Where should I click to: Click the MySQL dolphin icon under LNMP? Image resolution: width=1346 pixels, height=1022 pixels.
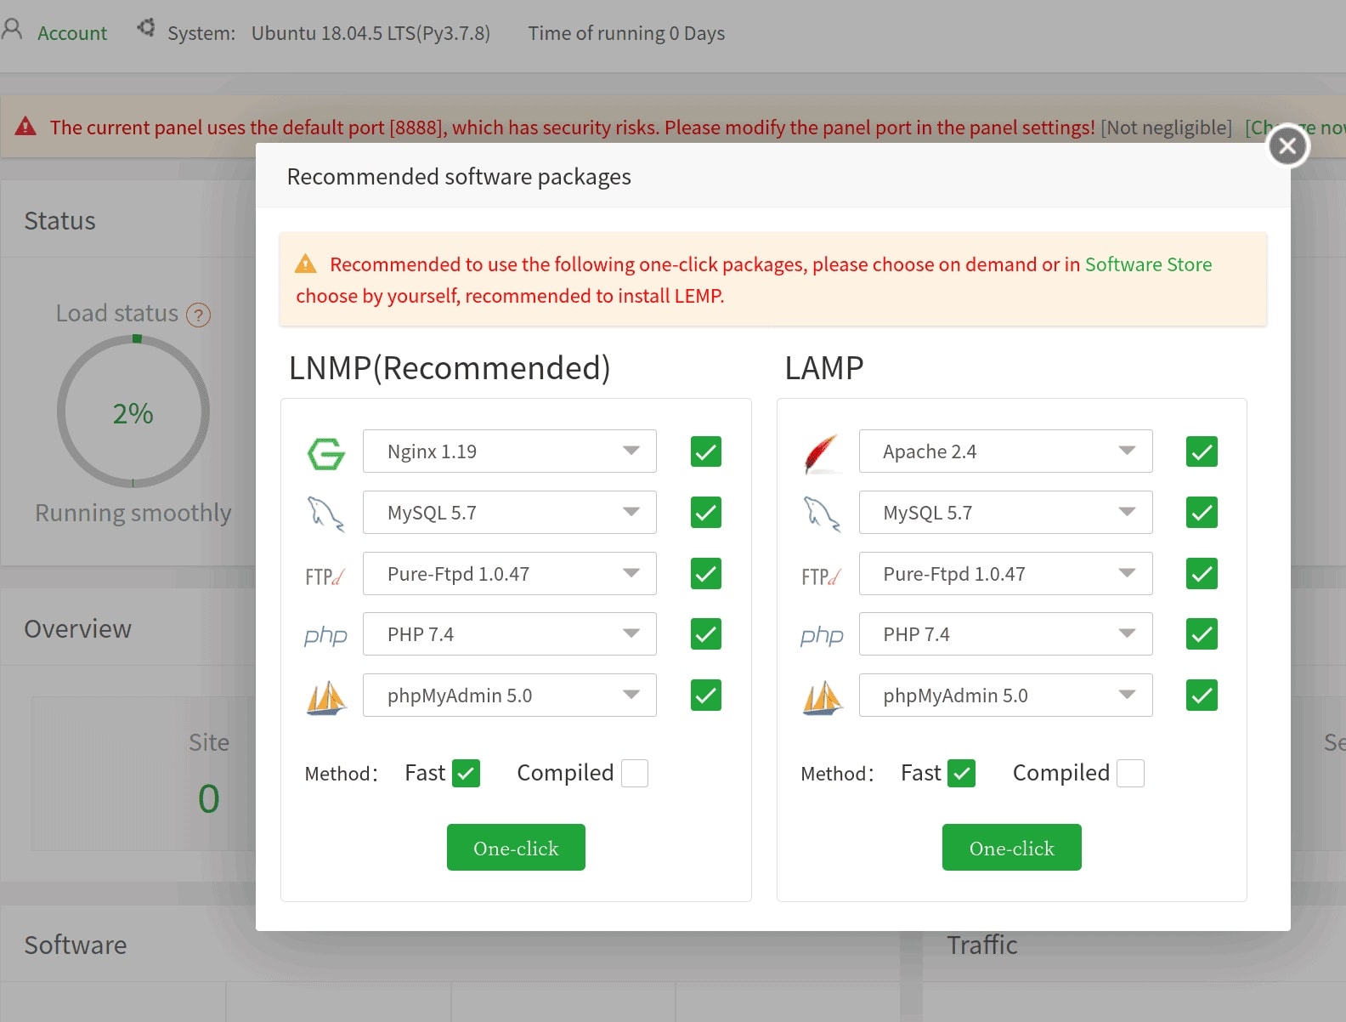click(325, 514)
